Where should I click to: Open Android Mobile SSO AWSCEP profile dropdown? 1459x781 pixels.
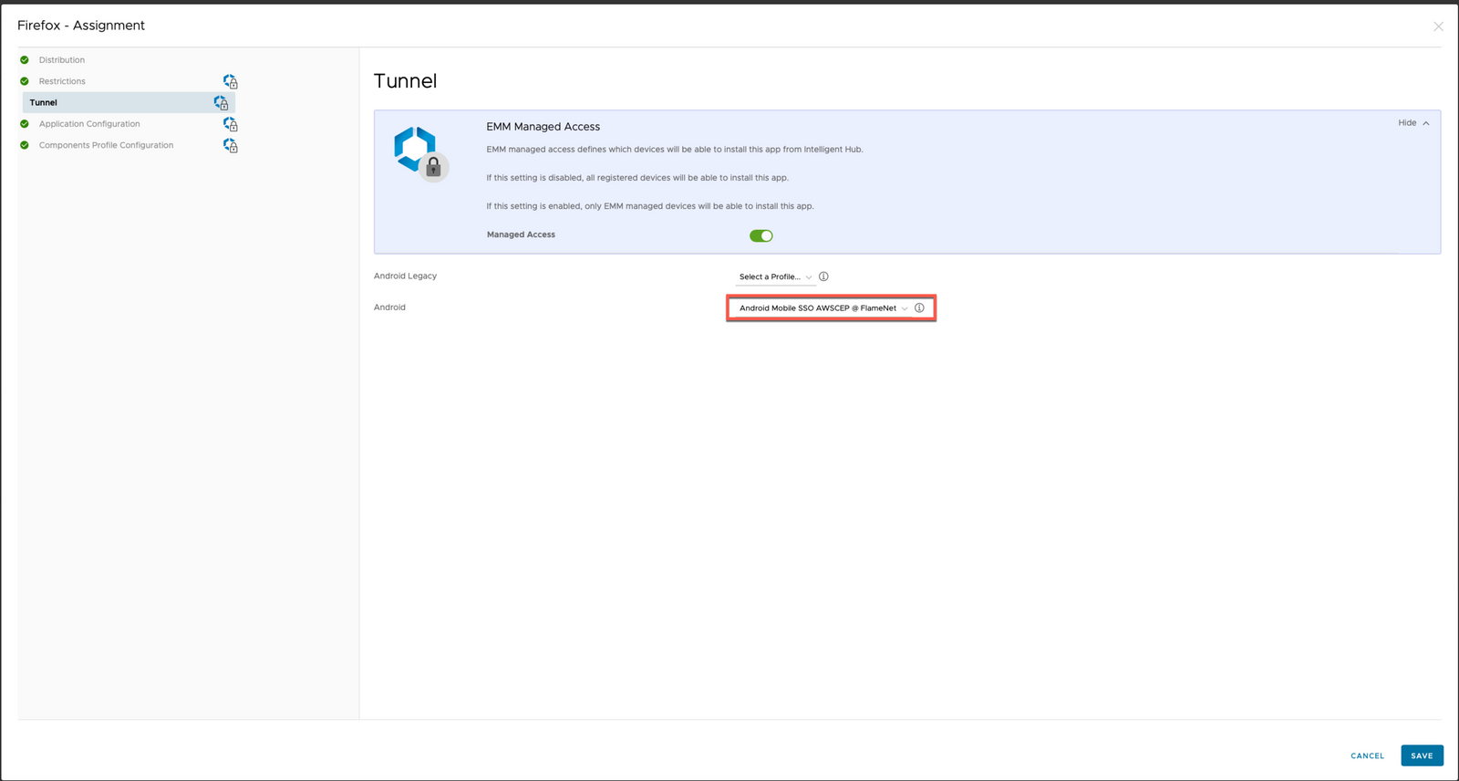tap(823, 308)
